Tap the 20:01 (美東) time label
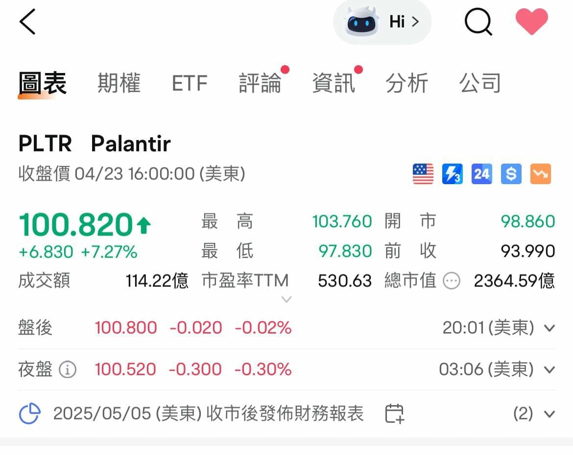 tap(488, 328)
